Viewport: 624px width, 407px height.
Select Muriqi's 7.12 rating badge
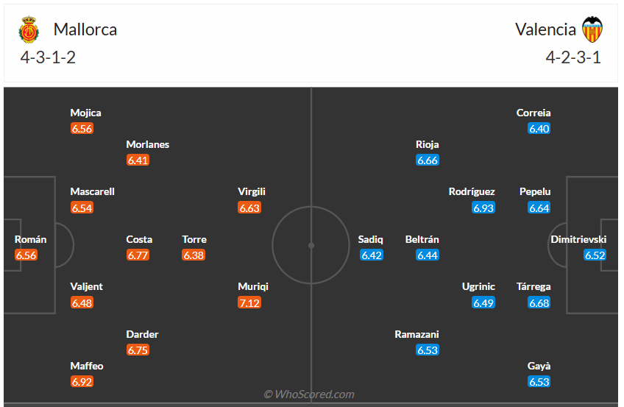(x=249, y=302)
